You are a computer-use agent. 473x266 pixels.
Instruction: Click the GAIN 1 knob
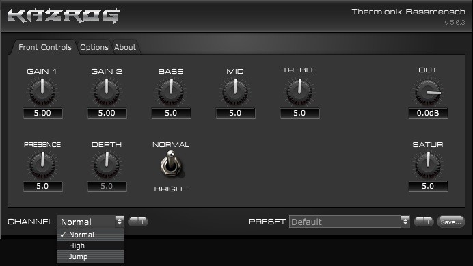coord(42,92)
